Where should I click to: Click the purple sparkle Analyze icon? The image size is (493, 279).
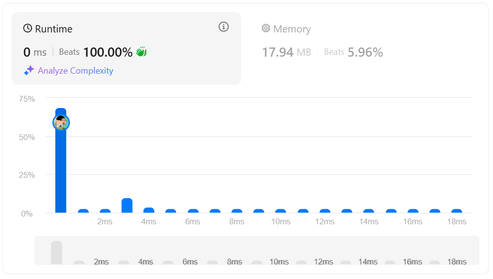coord(29,71)
